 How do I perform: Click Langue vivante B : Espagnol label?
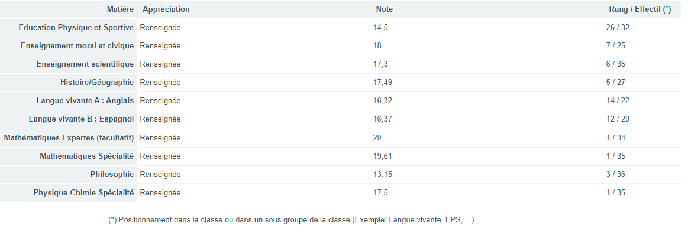click(x=81, y=119)
